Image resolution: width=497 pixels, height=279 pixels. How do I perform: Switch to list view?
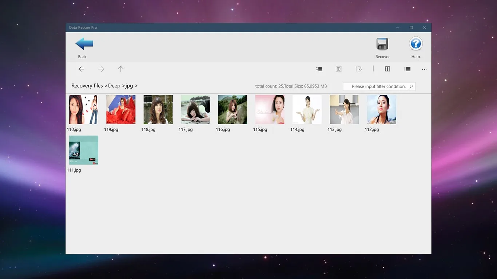tap(407, 69)
